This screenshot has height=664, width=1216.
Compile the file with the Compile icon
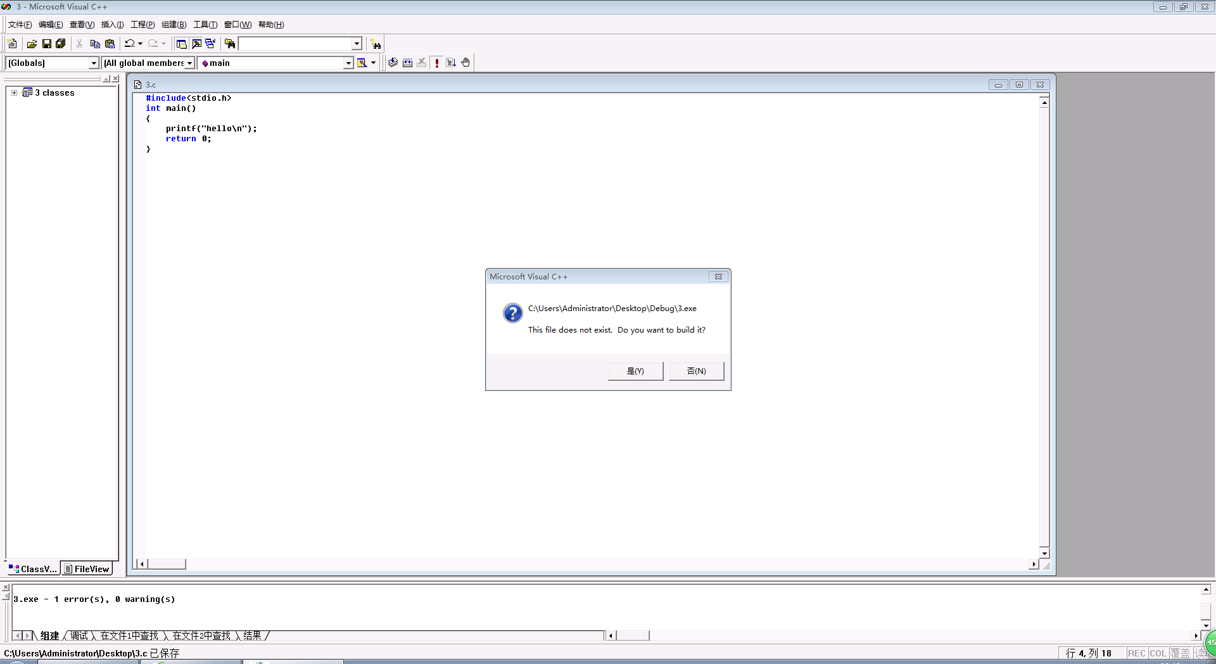[x=393, y=63]
